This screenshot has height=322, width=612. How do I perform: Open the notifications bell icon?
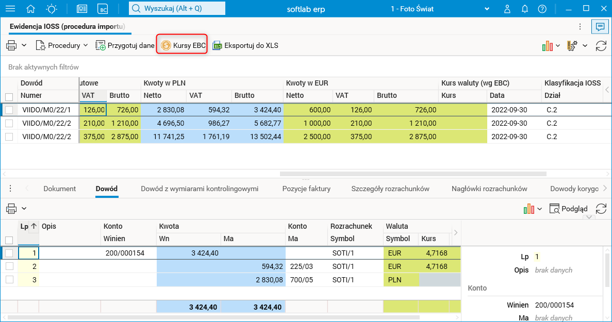525,9
